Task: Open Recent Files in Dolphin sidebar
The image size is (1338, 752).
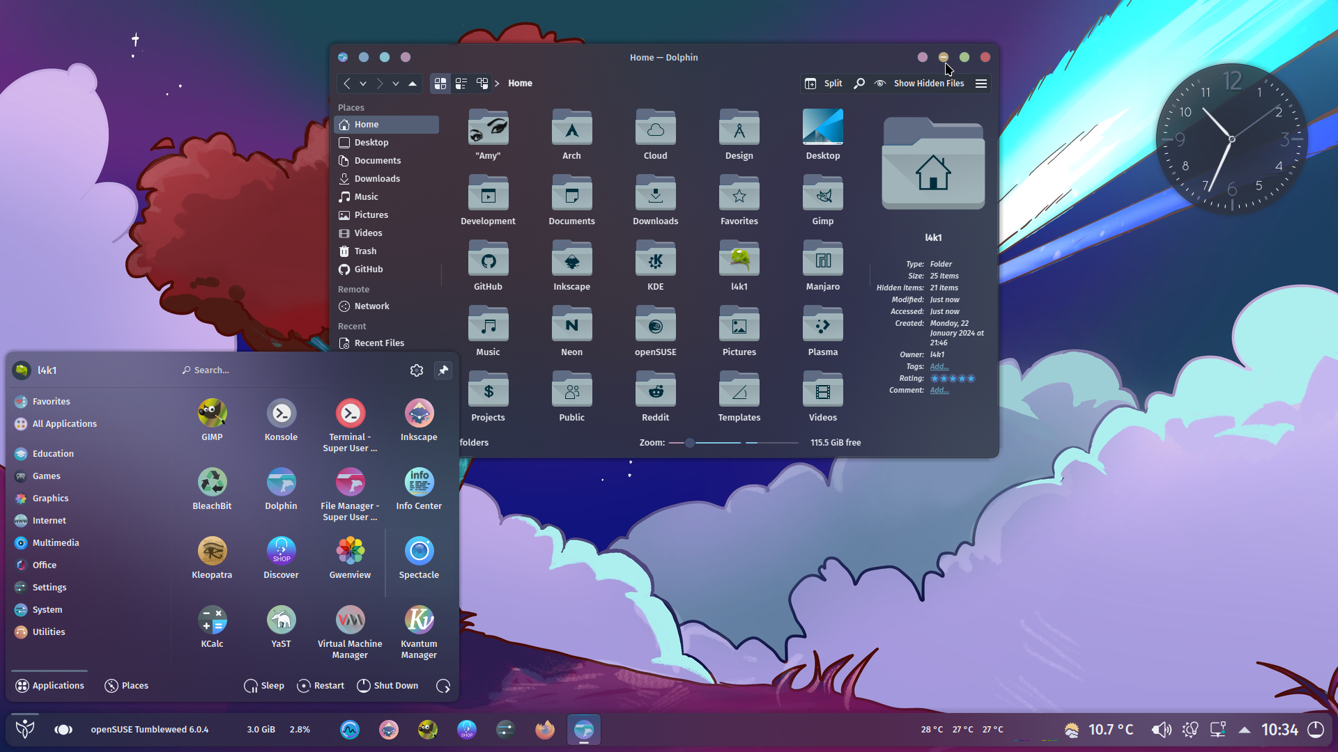Action: tap(387, 343)
